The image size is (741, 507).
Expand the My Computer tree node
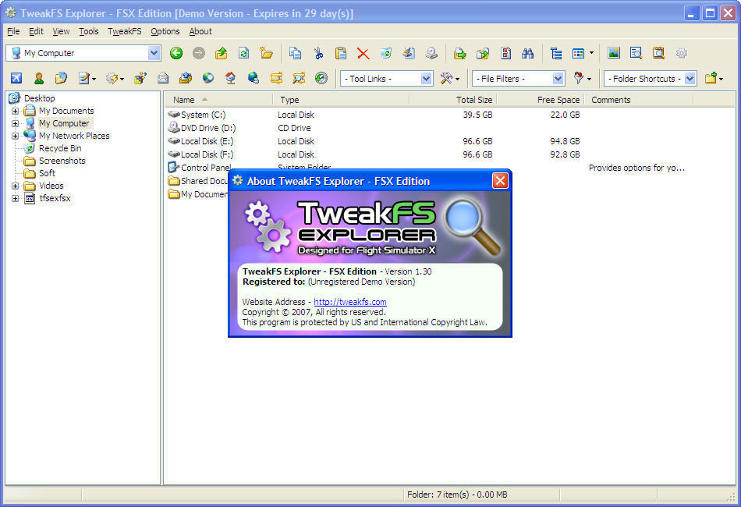pyautogui.click(x=15, y=123)
